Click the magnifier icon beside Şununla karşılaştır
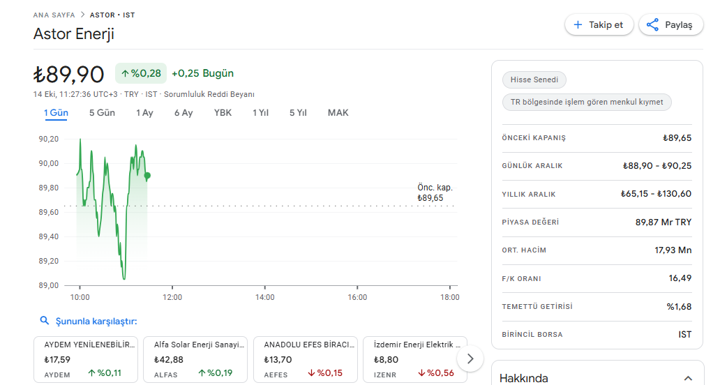Image resolution: width=727 pixels, height=385 pixels. point(45,321)
